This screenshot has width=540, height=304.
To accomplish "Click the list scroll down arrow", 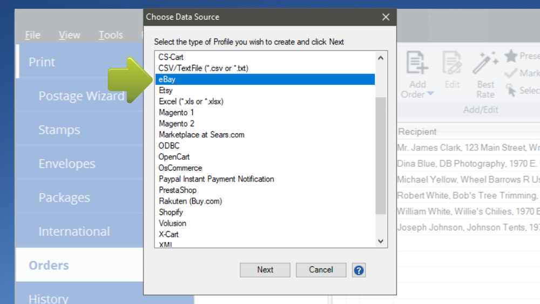I will (381, 241).
